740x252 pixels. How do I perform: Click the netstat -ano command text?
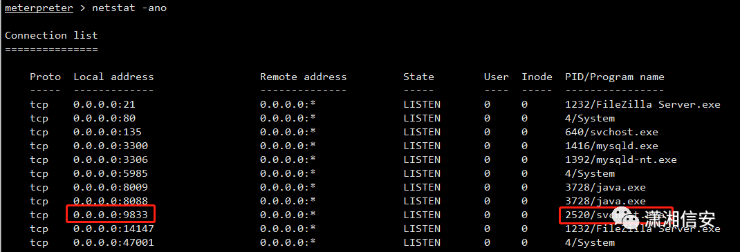pos(129,8)
